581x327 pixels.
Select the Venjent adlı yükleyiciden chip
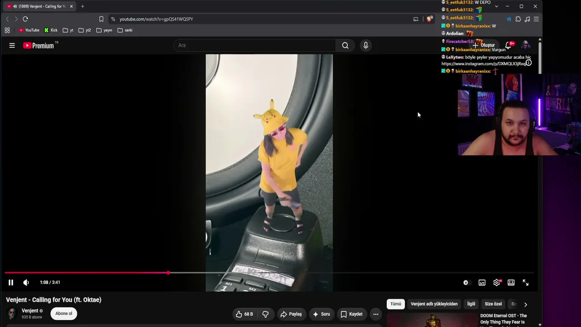point(434,304)
